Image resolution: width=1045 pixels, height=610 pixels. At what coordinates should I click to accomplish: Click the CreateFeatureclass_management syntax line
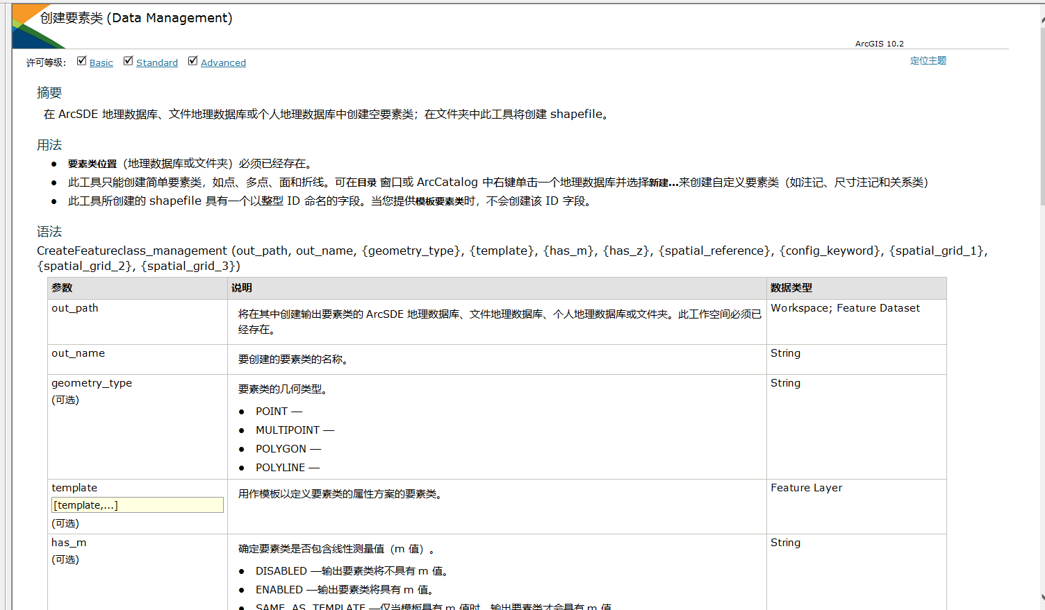pyautogui.click(x=512, y=258)
